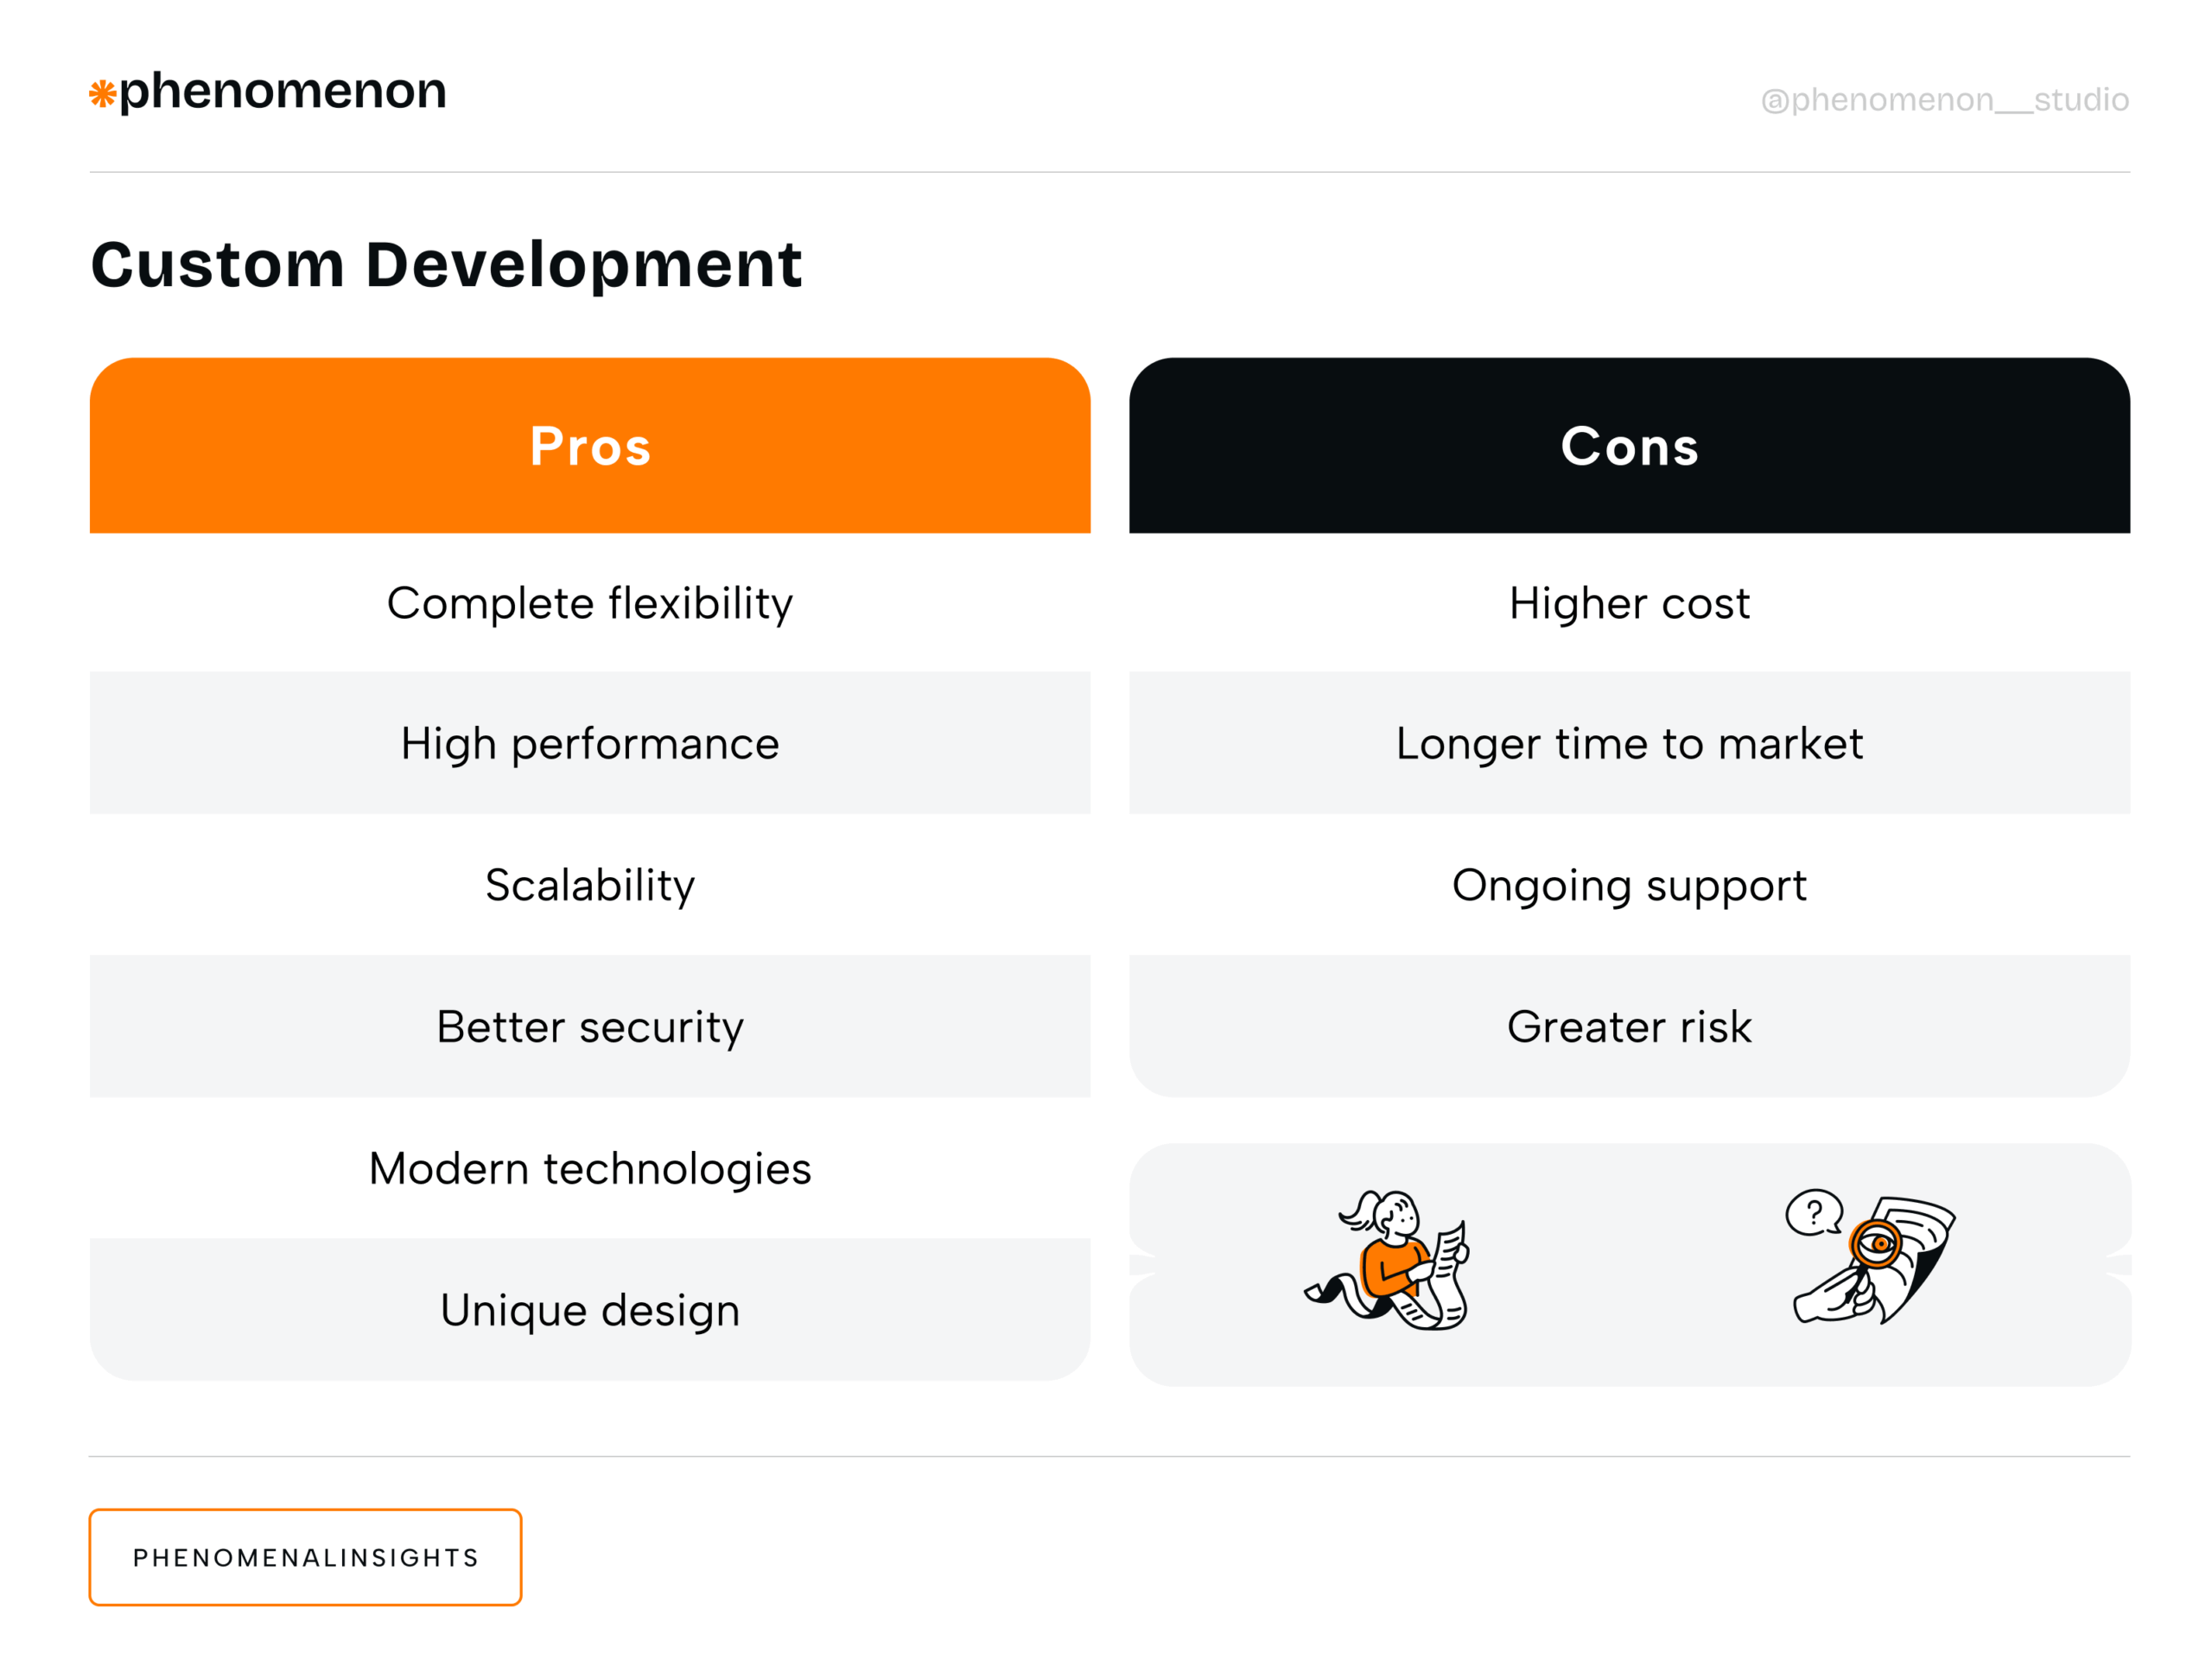Click the orange asterisk logo icon
The height and width of the screenshot is (1659, 2212).
pyautogui.click(x=103, y=93)
